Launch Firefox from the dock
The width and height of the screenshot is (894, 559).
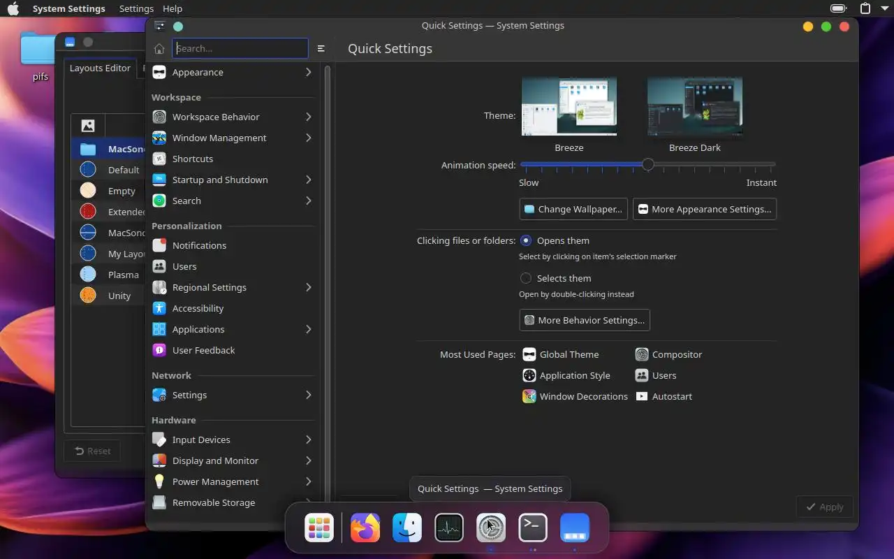click(365, 528)
